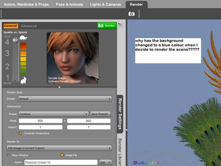Open the pane options menu icon
The image size is (221, 166).
pyautogui.click(x=120, y=25)
